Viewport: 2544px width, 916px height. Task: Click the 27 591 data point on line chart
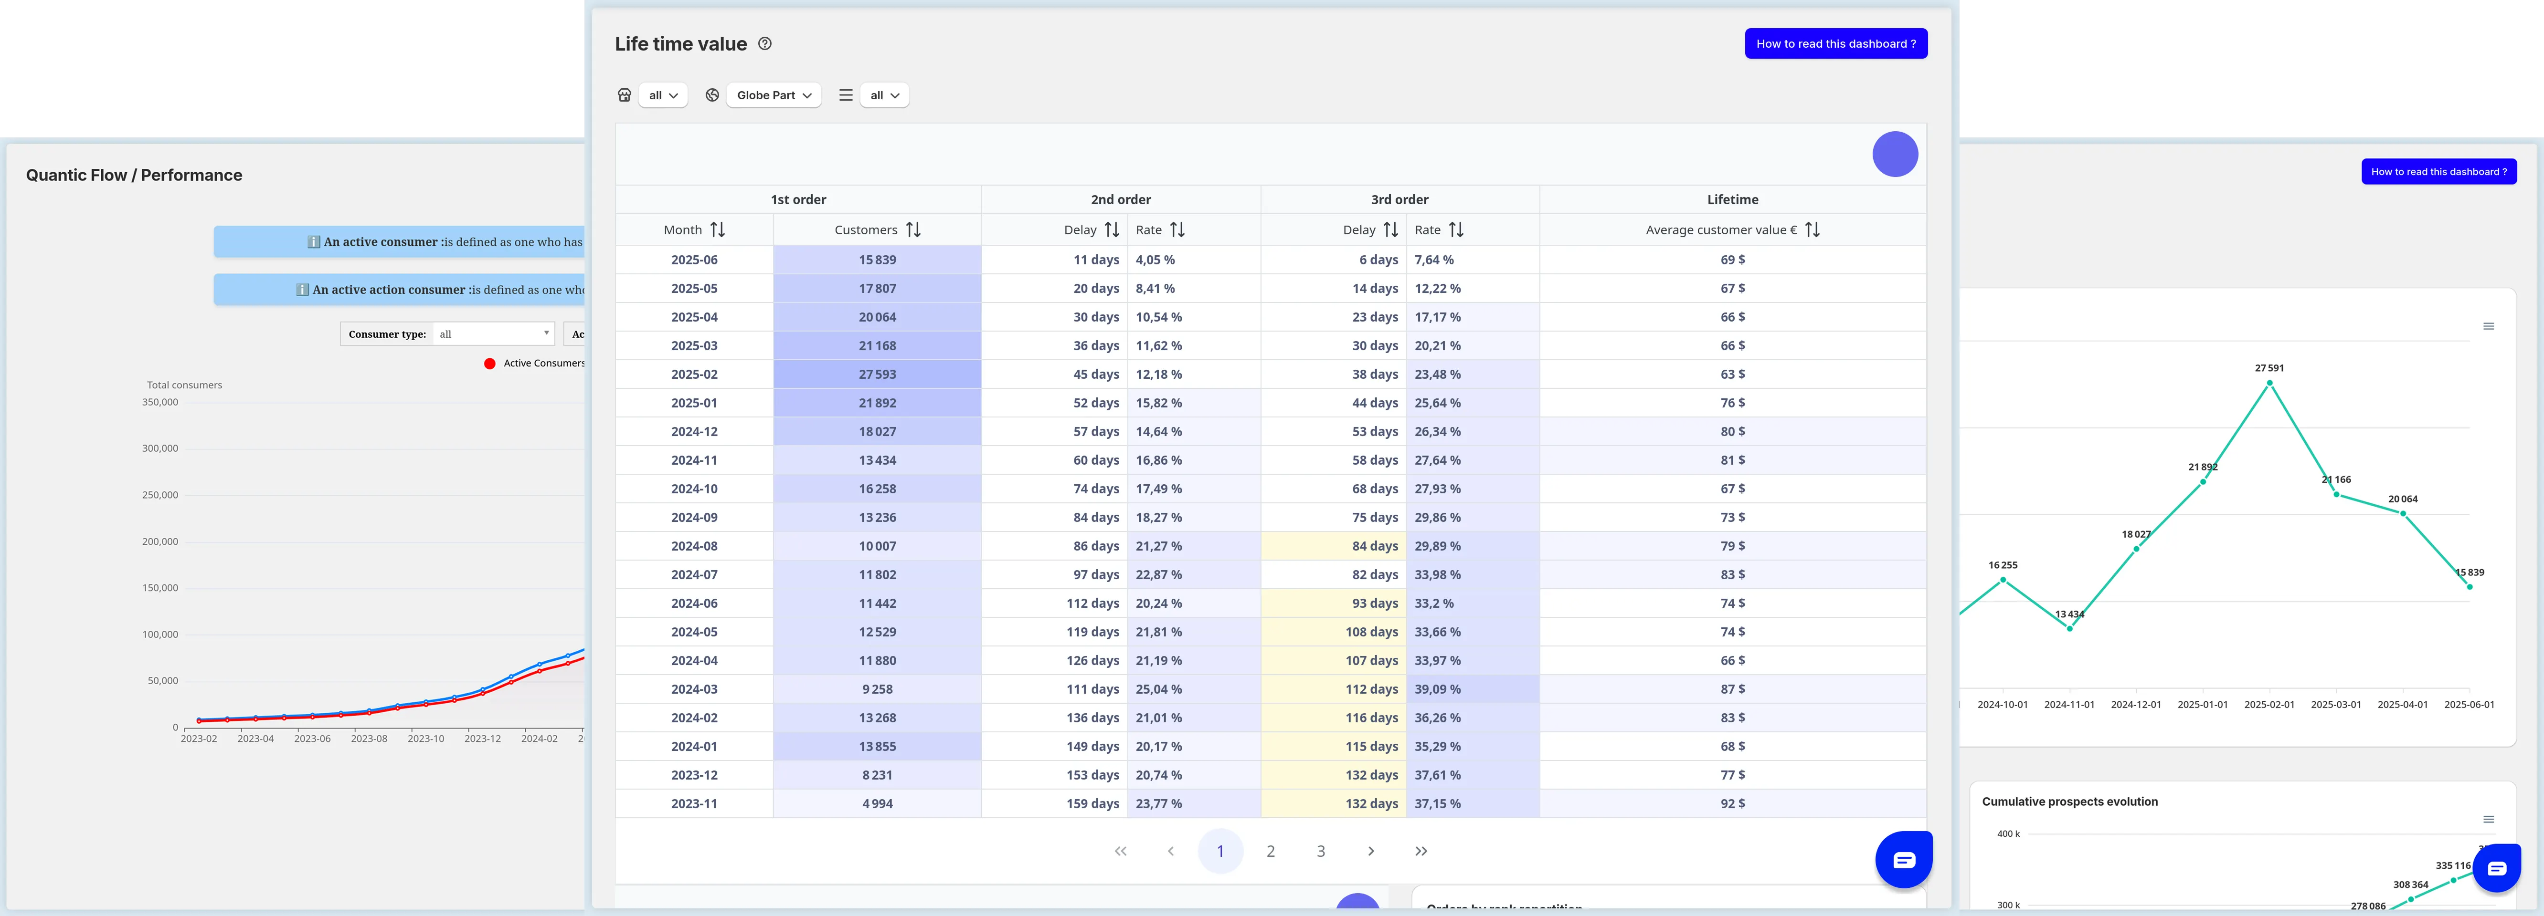(2269, 382)
